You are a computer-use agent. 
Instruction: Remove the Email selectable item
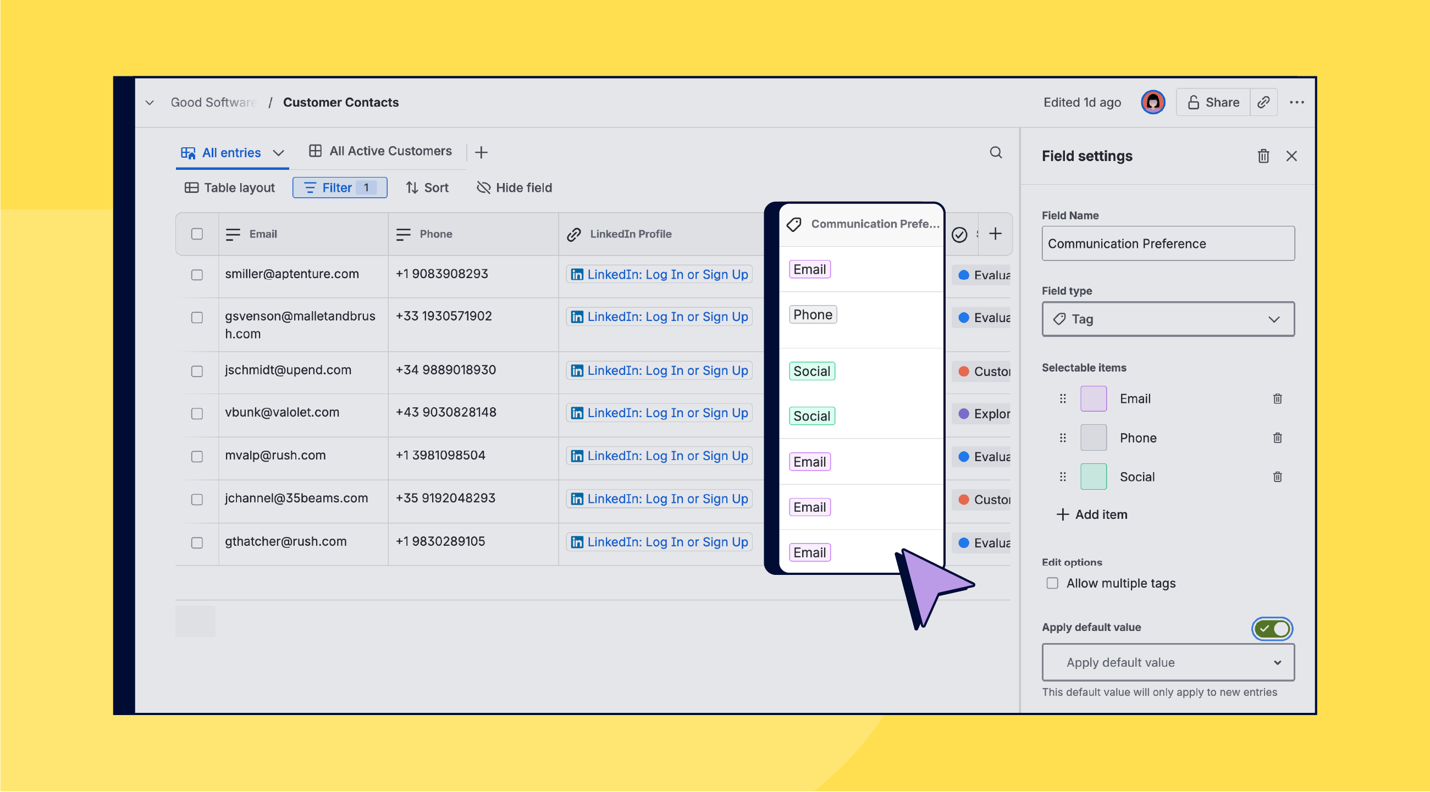pos(1277,398)
